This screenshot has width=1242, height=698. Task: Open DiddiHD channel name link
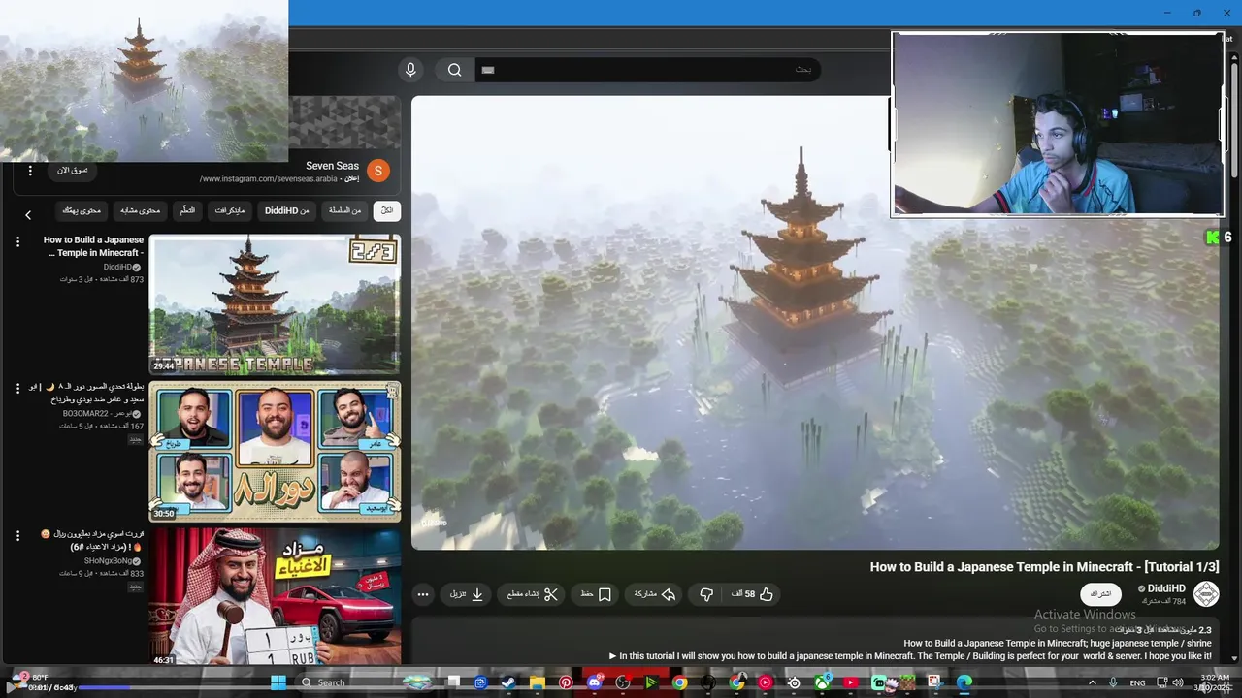point(1166,588)
